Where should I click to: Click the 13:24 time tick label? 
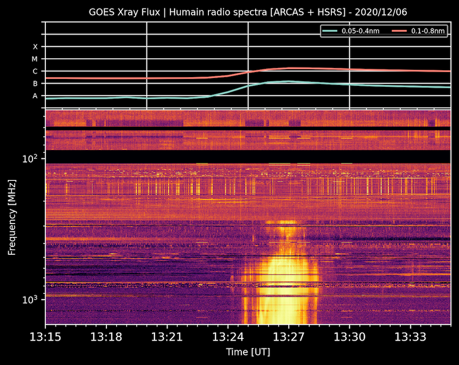tap(228, 337)
